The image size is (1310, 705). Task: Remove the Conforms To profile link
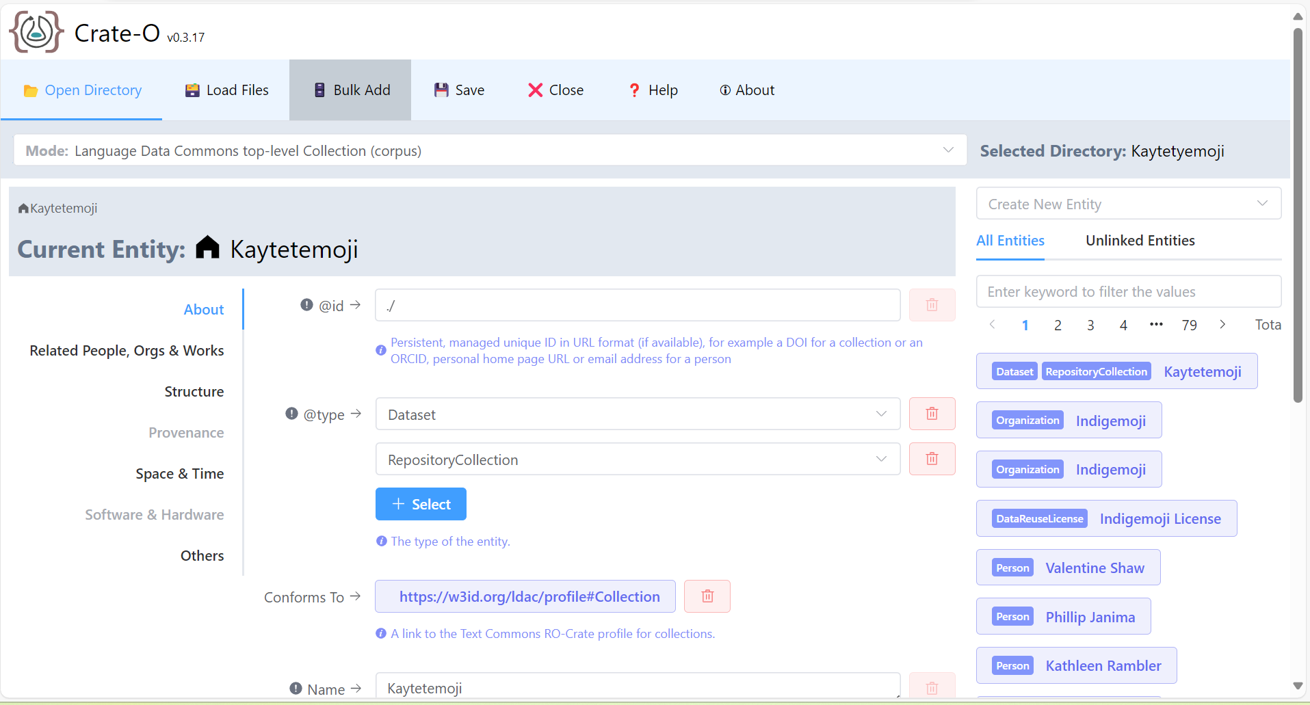tap(707, 596)
